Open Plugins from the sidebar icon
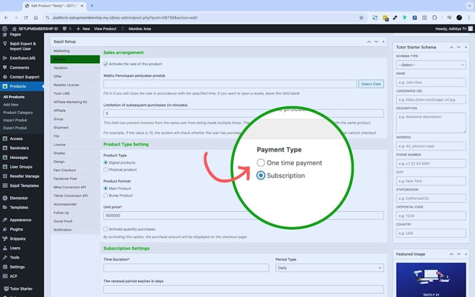The image size is (475, 297). point(5,229)
